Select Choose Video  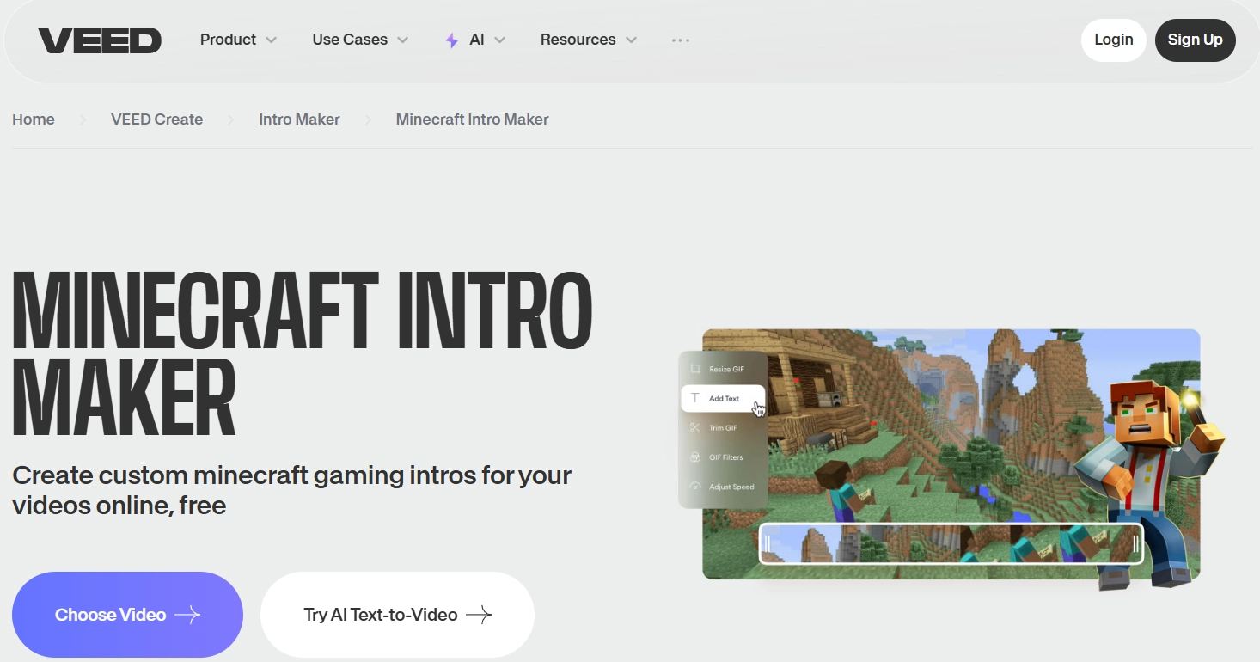coord(127,614)
